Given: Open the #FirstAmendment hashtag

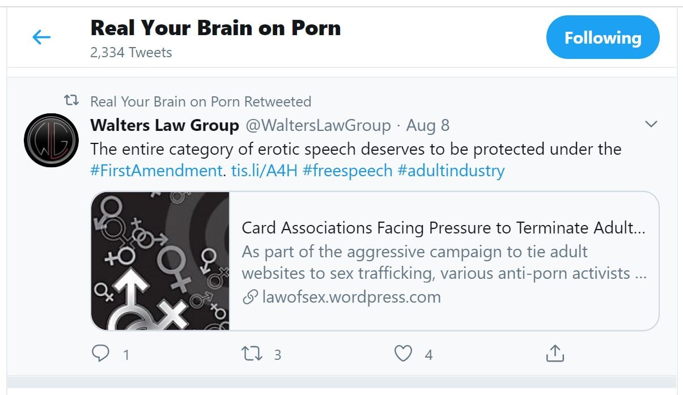Looking at the screenshot, I should [156, 170].
